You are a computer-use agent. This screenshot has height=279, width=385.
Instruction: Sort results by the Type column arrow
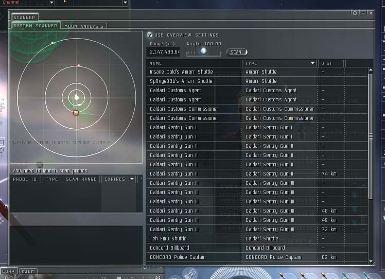312,63
